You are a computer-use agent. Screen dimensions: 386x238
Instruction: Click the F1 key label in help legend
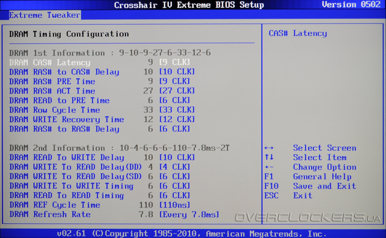269,177
